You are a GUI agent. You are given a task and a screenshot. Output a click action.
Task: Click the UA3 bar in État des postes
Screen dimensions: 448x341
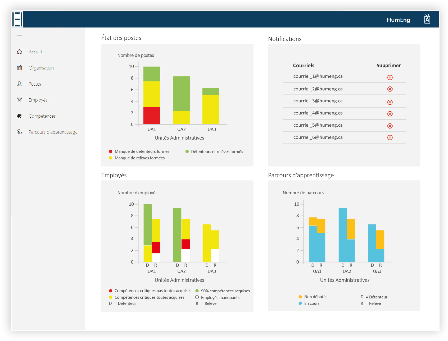click(211, 106)
